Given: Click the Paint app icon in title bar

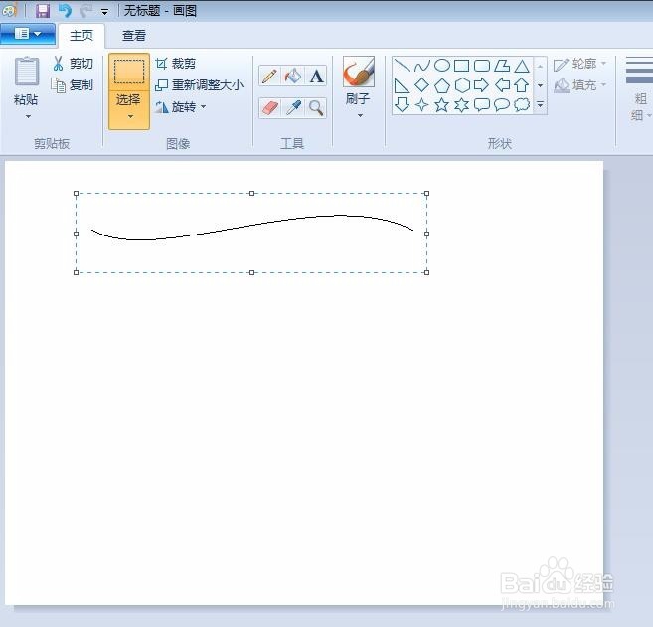Looking at the screenshot, I should [x=8, y=10].
